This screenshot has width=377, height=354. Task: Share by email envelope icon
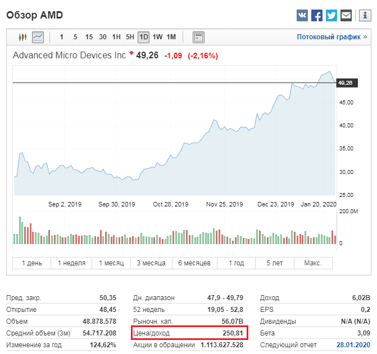pos(346,16)
